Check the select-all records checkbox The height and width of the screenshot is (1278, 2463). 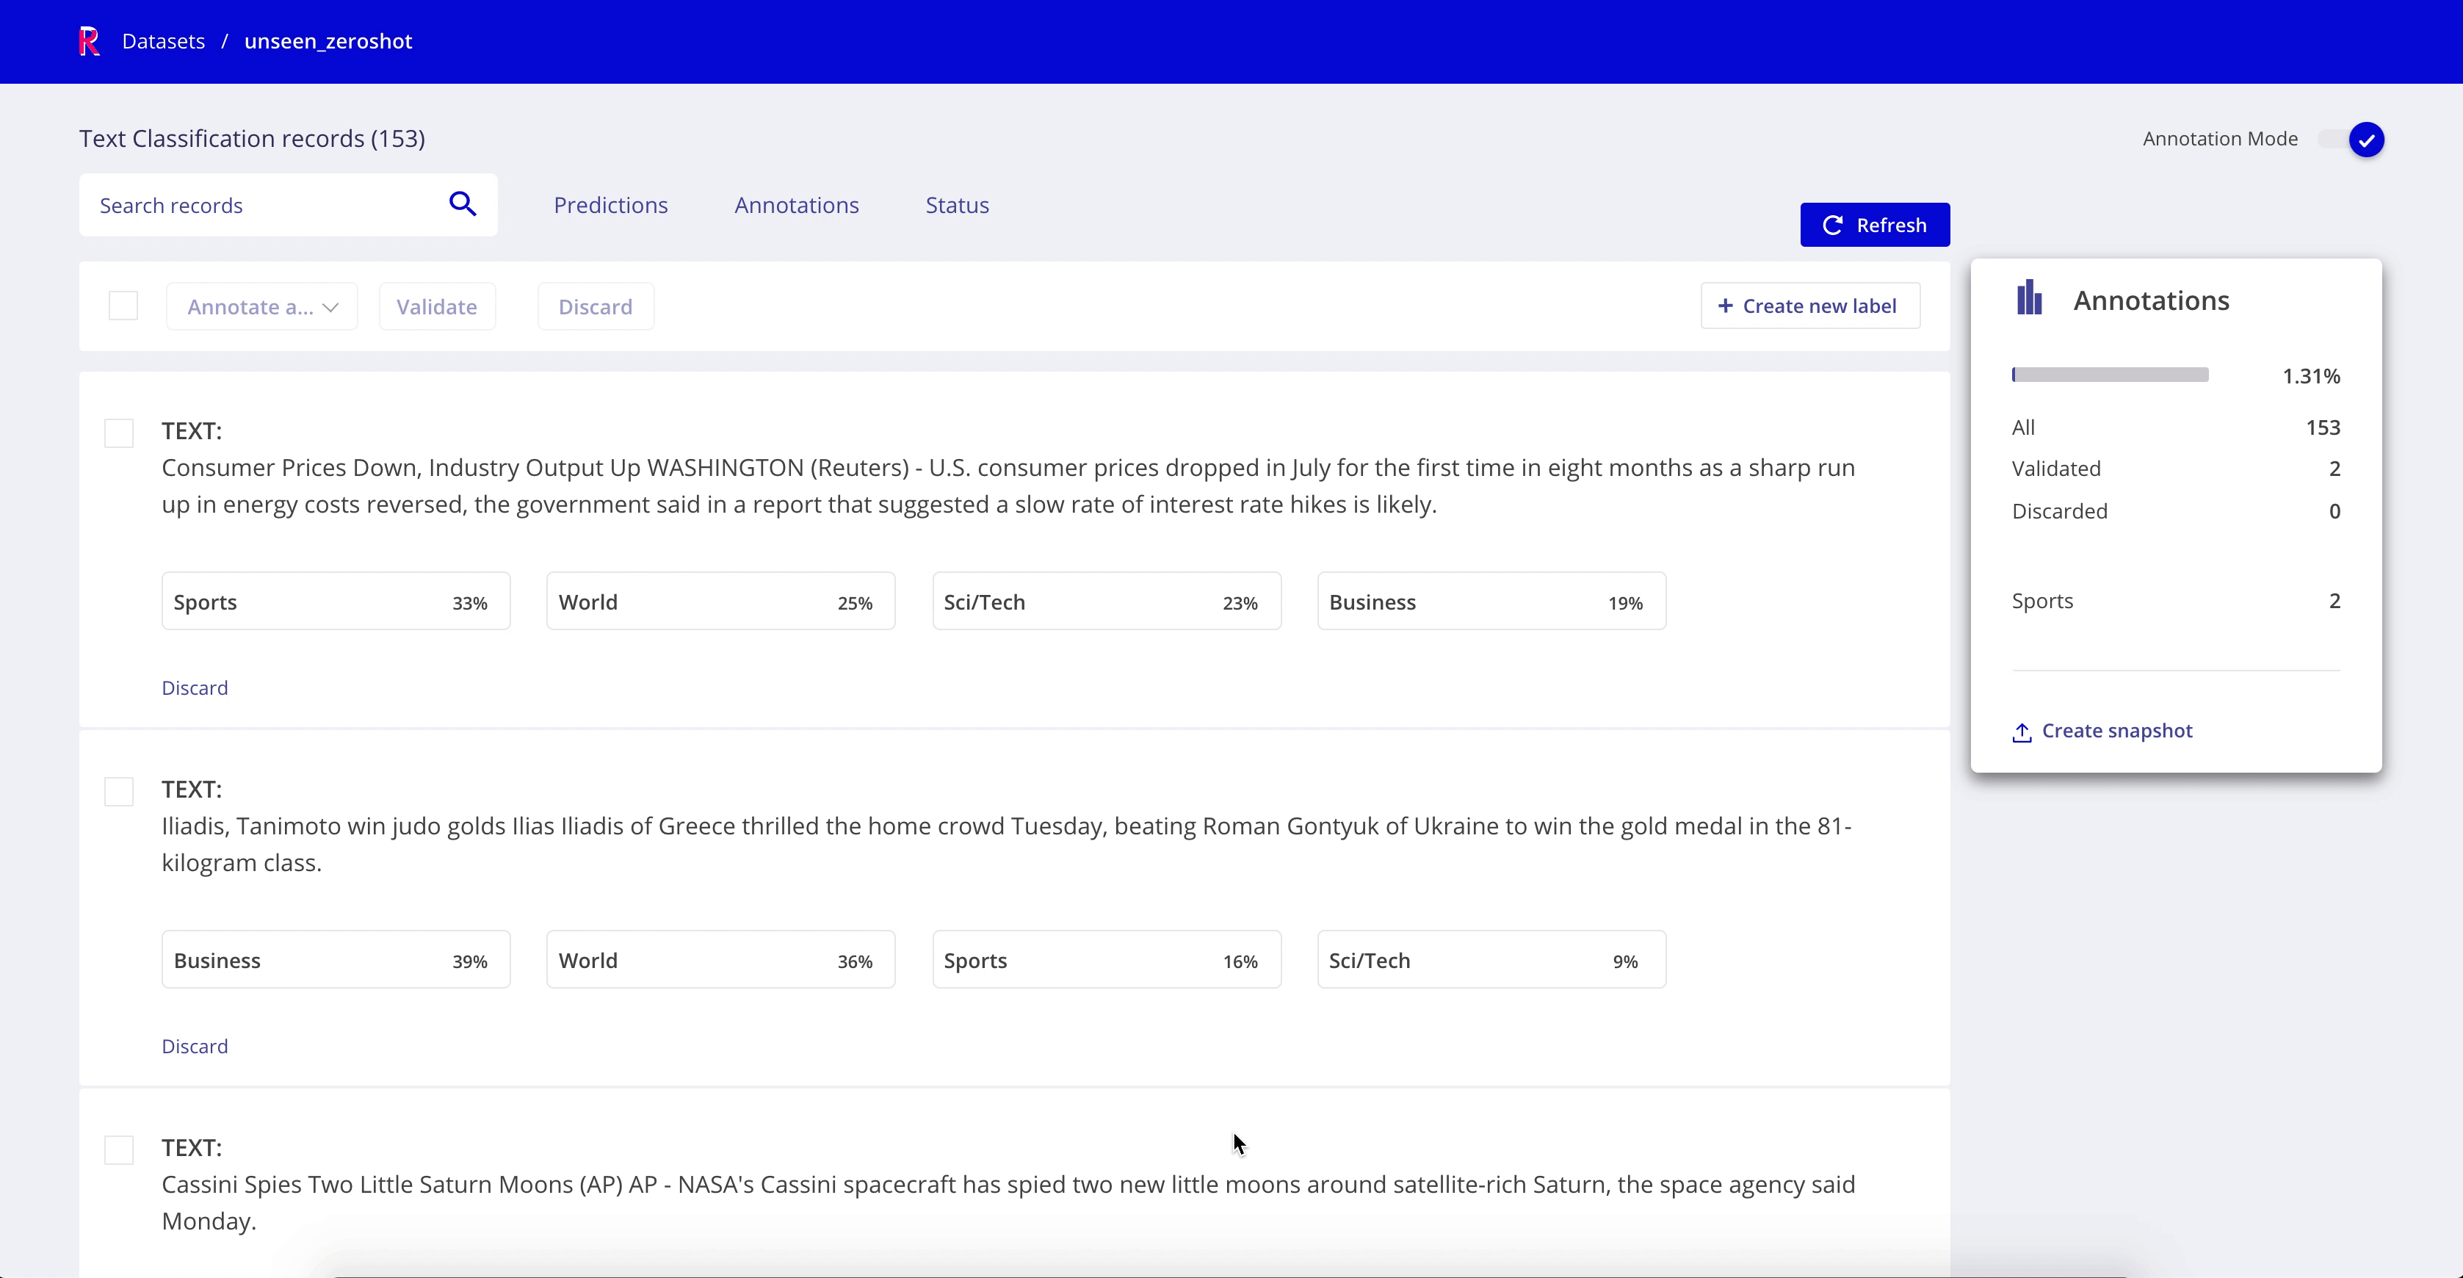pyautogui.click(x=123, y=306)
